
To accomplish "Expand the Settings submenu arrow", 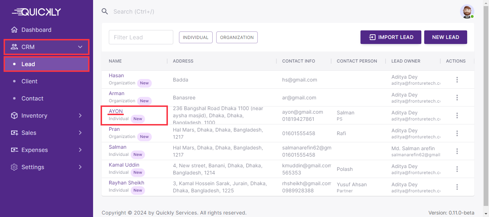I will (80, 167).
